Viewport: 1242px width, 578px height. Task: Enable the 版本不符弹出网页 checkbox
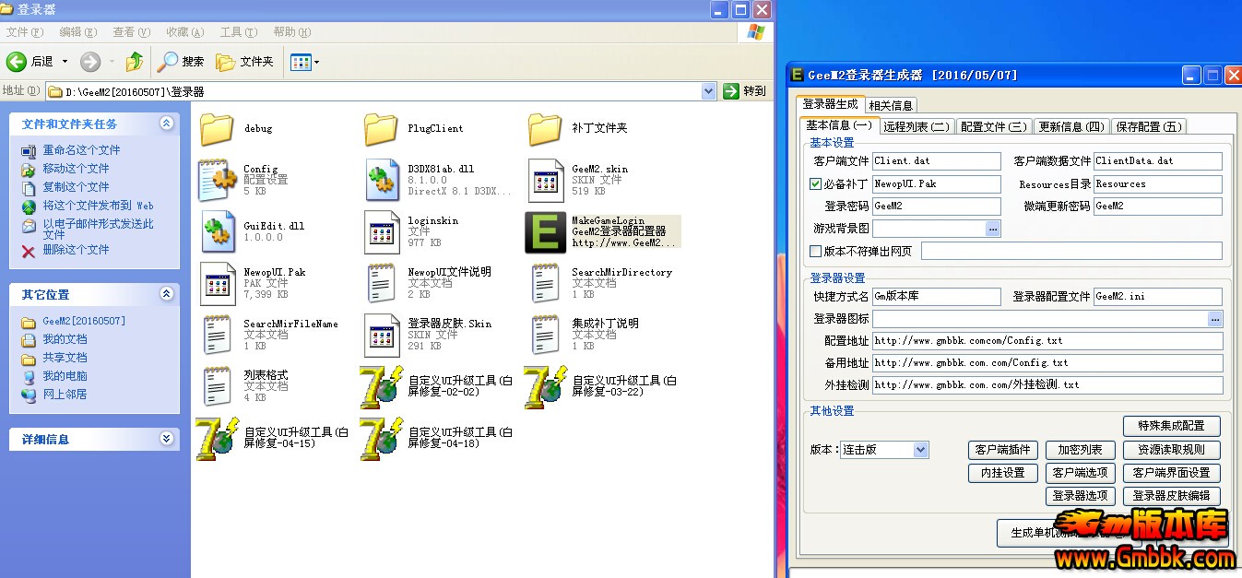click(x=815, y=252)
